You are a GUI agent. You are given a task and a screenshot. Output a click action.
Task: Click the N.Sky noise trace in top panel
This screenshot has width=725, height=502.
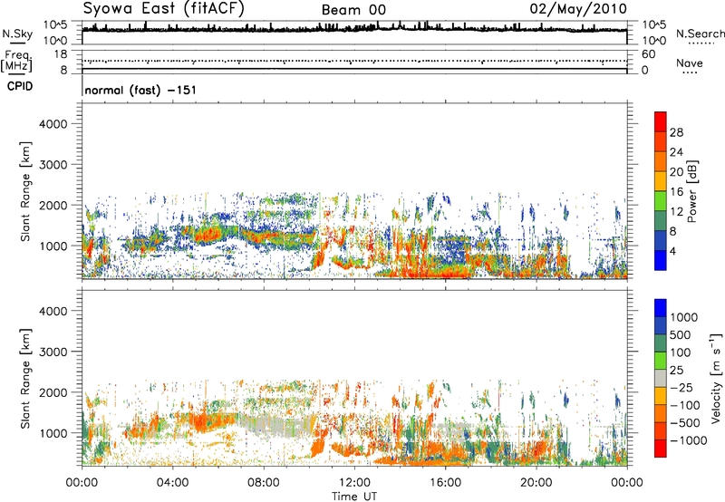point(354,29)
